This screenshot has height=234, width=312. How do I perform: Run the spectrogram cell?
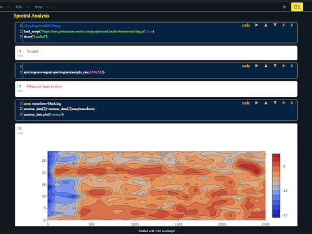257,66
